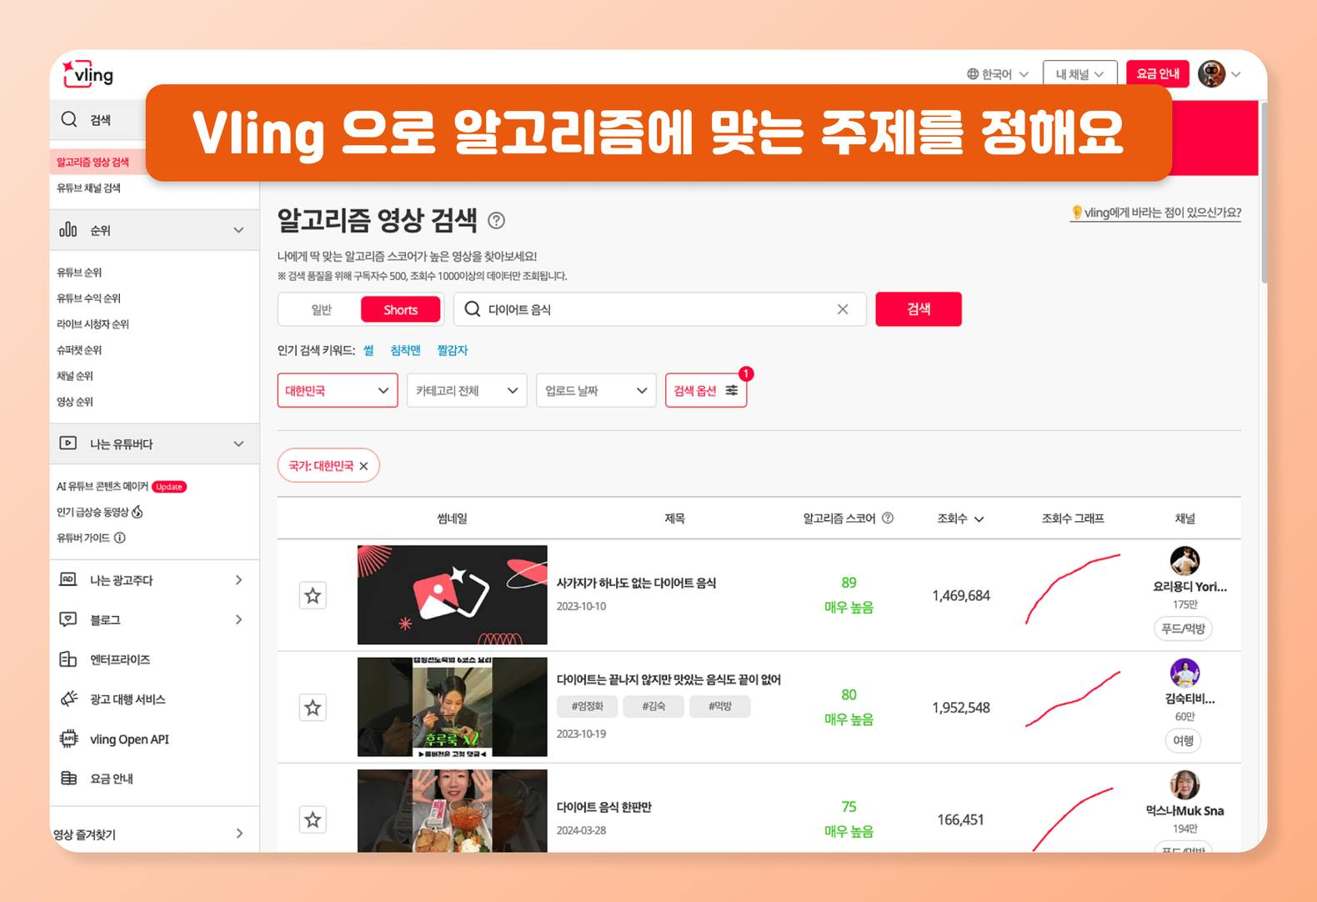Expand the 영상 즐겨찾기 section

238,834
